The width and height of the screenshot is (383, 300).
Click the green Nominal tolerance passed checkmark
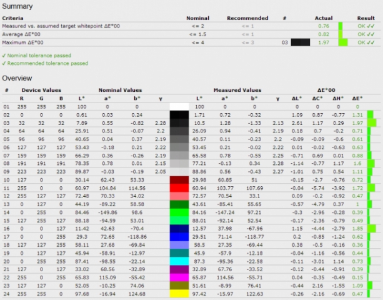[4, 55]
